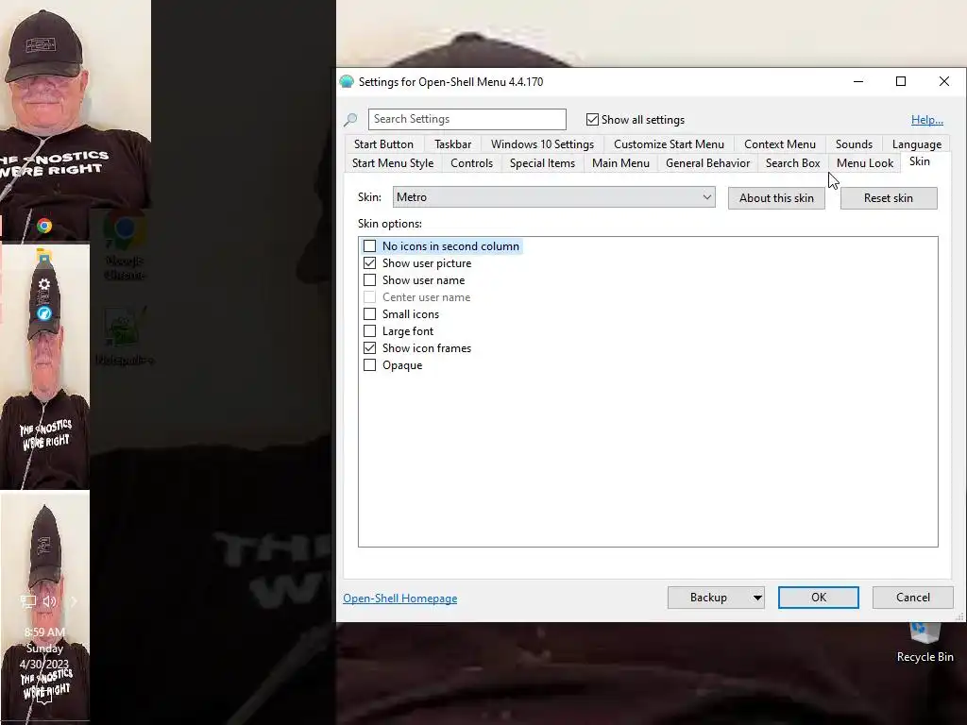Select the Notepad++ desktop shortcut

tap(124, 336)
